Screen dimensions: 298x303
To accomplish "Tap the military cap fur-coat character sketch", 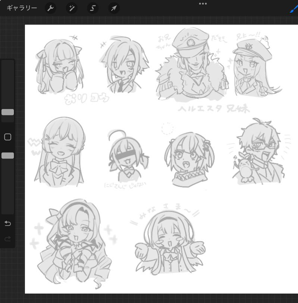I will (x=192, y=65).
